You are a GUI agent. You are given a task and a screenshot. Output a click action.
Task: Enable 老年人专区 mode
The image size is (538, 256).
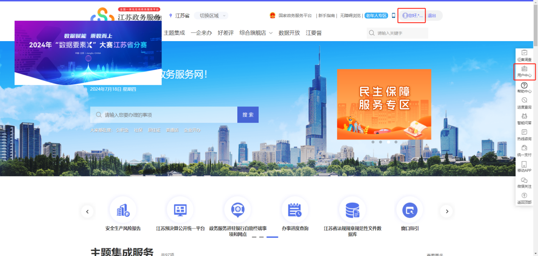(x=376, y=16)
